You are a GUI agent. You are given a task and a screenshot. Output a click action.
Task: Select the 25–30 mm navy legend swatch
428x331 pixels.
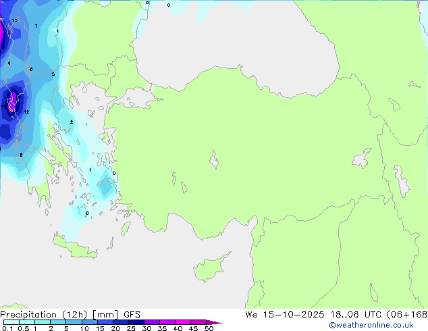click(x=136, y=322)
